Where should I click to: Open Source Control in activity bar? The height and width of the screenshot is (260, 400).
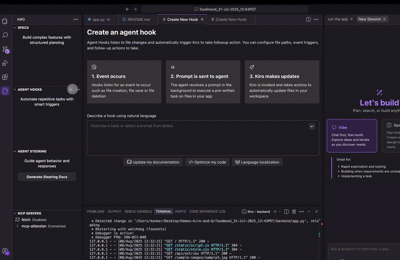tap(5, 50)
